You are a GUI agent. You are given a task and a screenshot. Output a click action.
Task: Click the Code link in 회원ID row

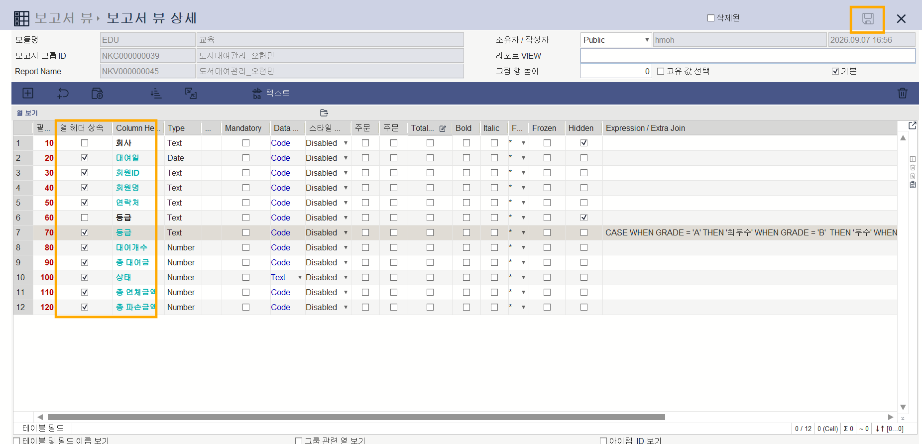pyautogui.click(x=280, y=173)
